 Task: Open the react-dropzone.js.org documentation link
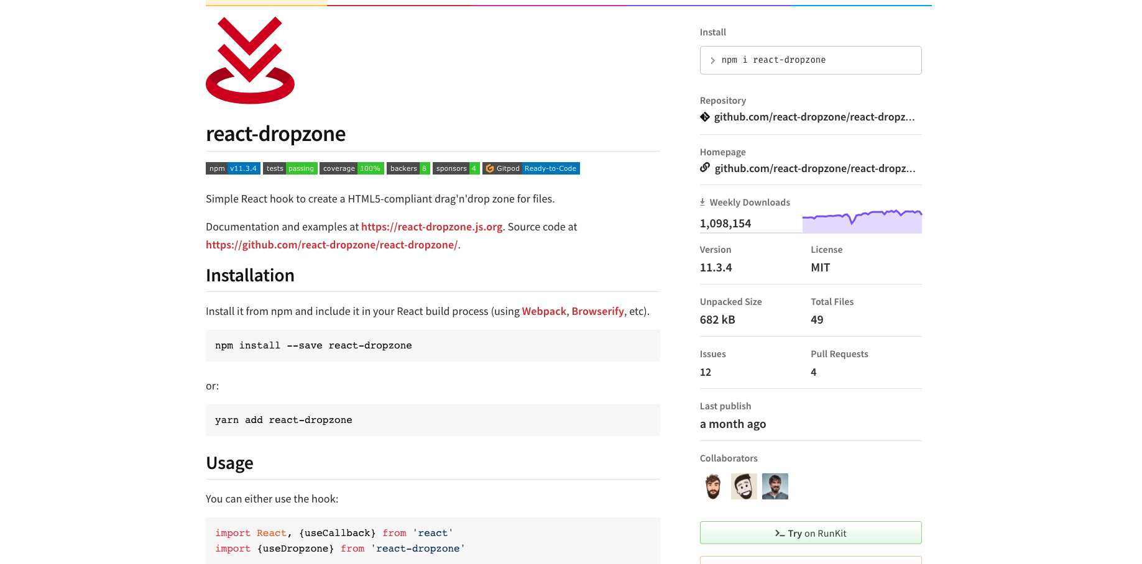point(431,227)
